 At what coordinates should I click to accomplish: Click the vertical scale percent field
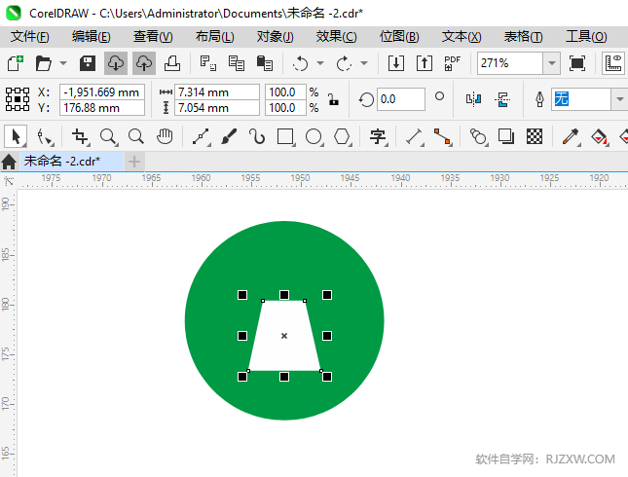(x=285, y=108)
